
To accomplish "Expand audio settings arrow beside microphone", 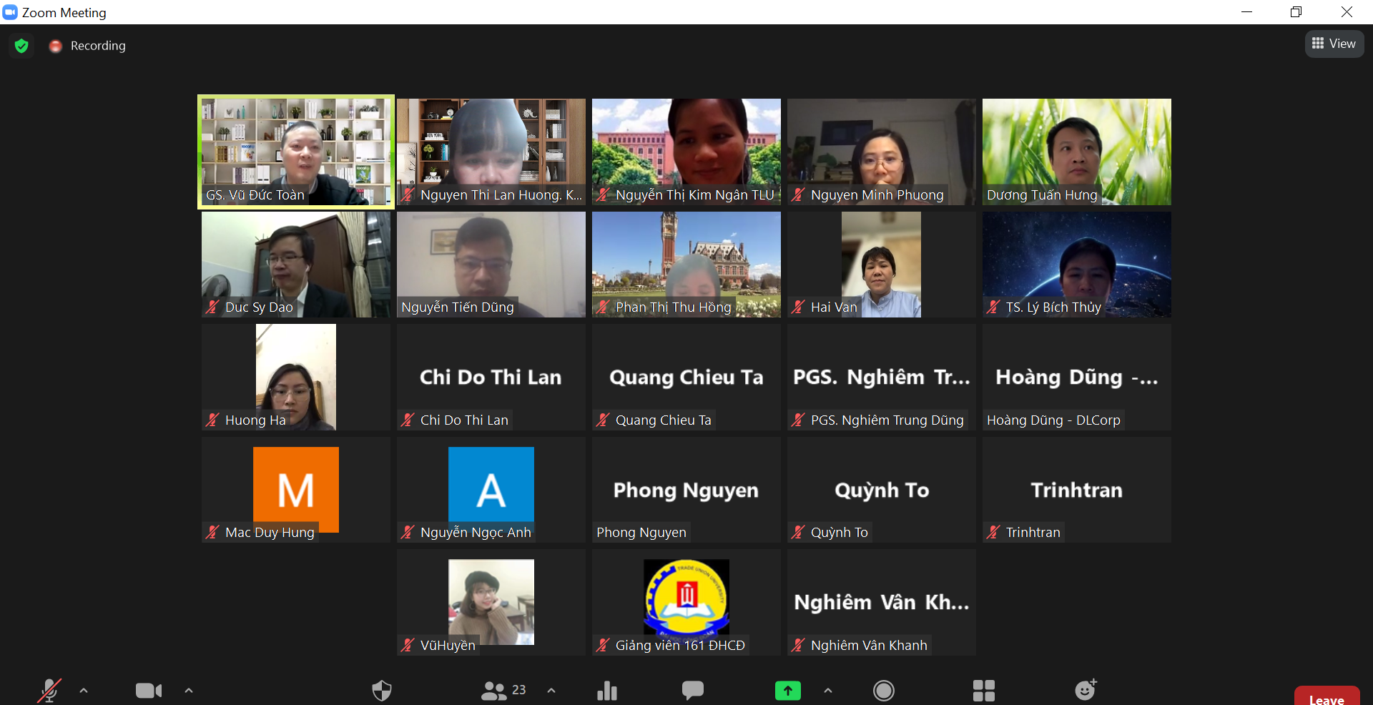I will click(84, 690).
